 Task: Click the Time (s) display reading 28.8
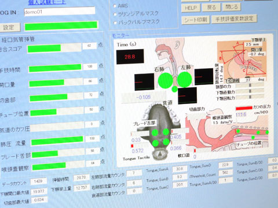[130, 57]
